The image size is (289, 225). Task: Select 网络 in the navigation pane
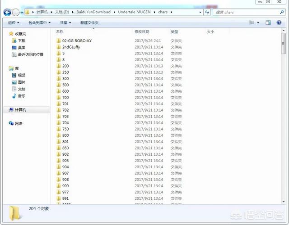click(19, 123)
